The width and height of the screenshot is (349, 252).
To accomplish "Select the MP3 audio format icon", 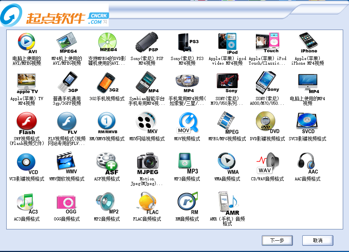I will (187, 163).
